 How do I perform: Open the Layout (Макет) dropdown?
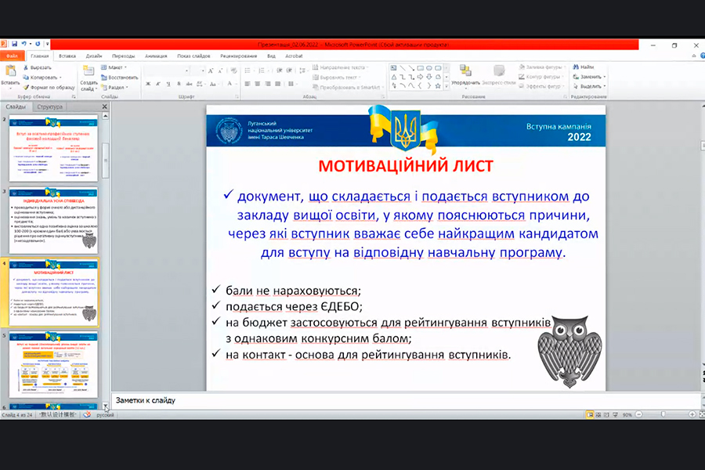(x=115, y=67)
